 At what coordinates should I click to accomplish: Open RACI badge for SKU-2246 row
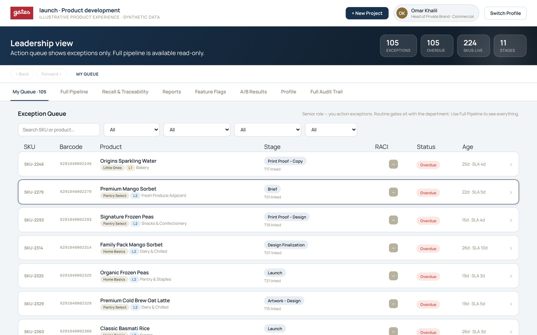[393, 164]
